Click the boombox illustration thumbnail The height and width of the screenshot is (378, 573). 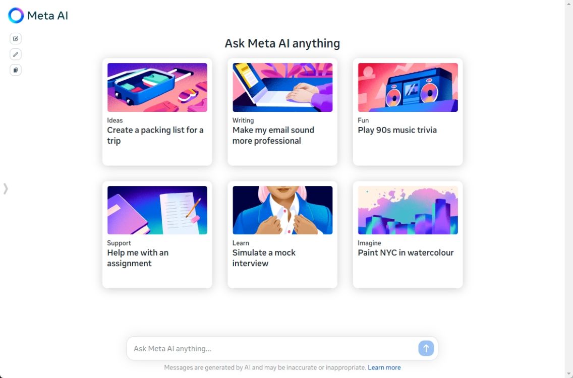pyautogui.click(x=408, y=87)
